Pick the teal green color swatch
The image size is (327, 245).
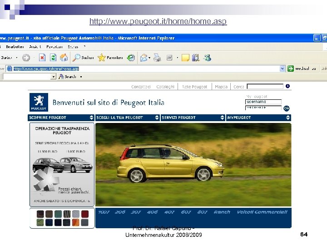coord(58,214)
